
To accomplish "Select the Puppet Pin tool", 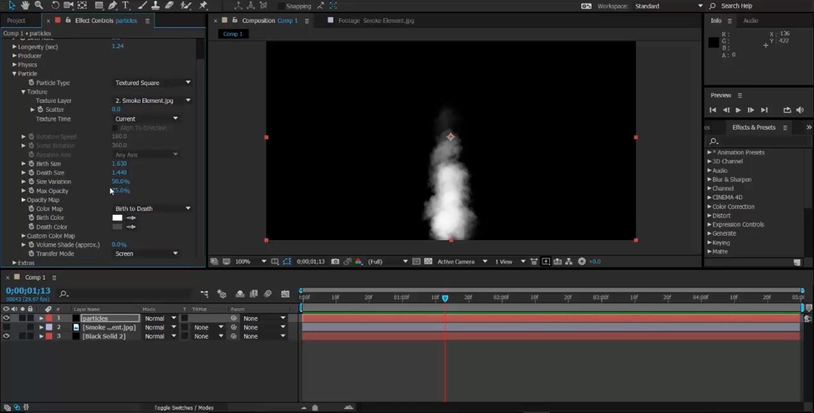I will tap(203, 6).
